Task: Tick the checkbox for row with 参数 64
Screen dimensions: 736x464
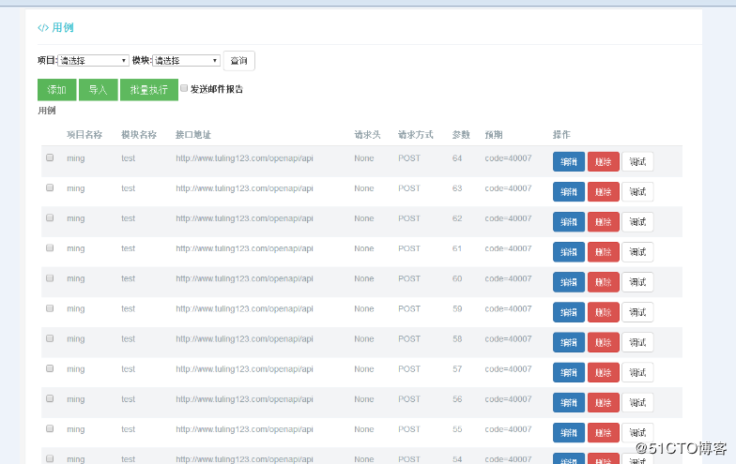Action: (50, 157)
